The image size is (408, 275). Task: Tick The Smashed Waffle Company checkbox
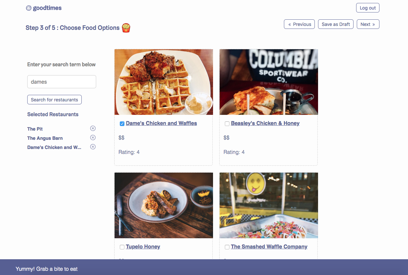click(x=227, y=247)
